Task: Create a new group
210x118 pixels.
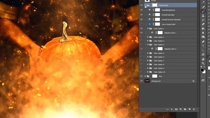Action: point(185,109)
